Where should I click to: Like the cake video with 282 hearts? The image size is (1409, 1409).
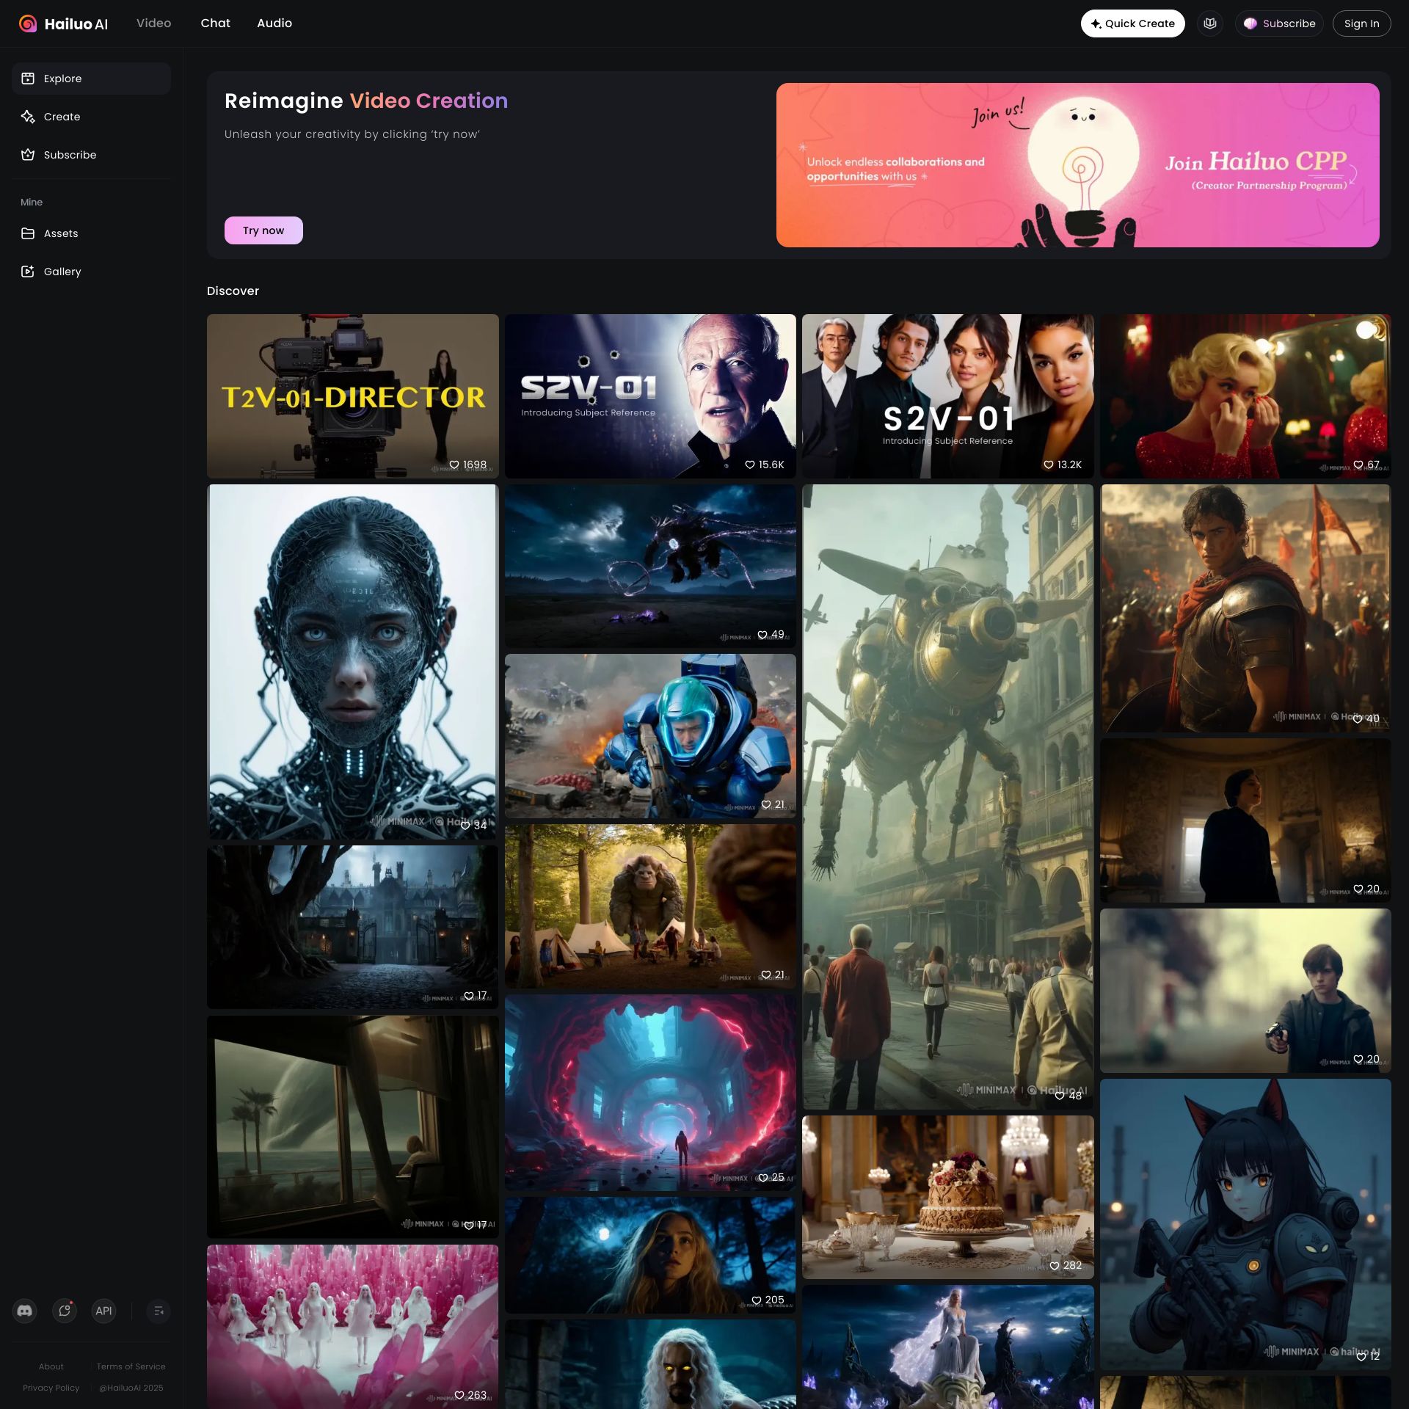coord(1055,1266)
